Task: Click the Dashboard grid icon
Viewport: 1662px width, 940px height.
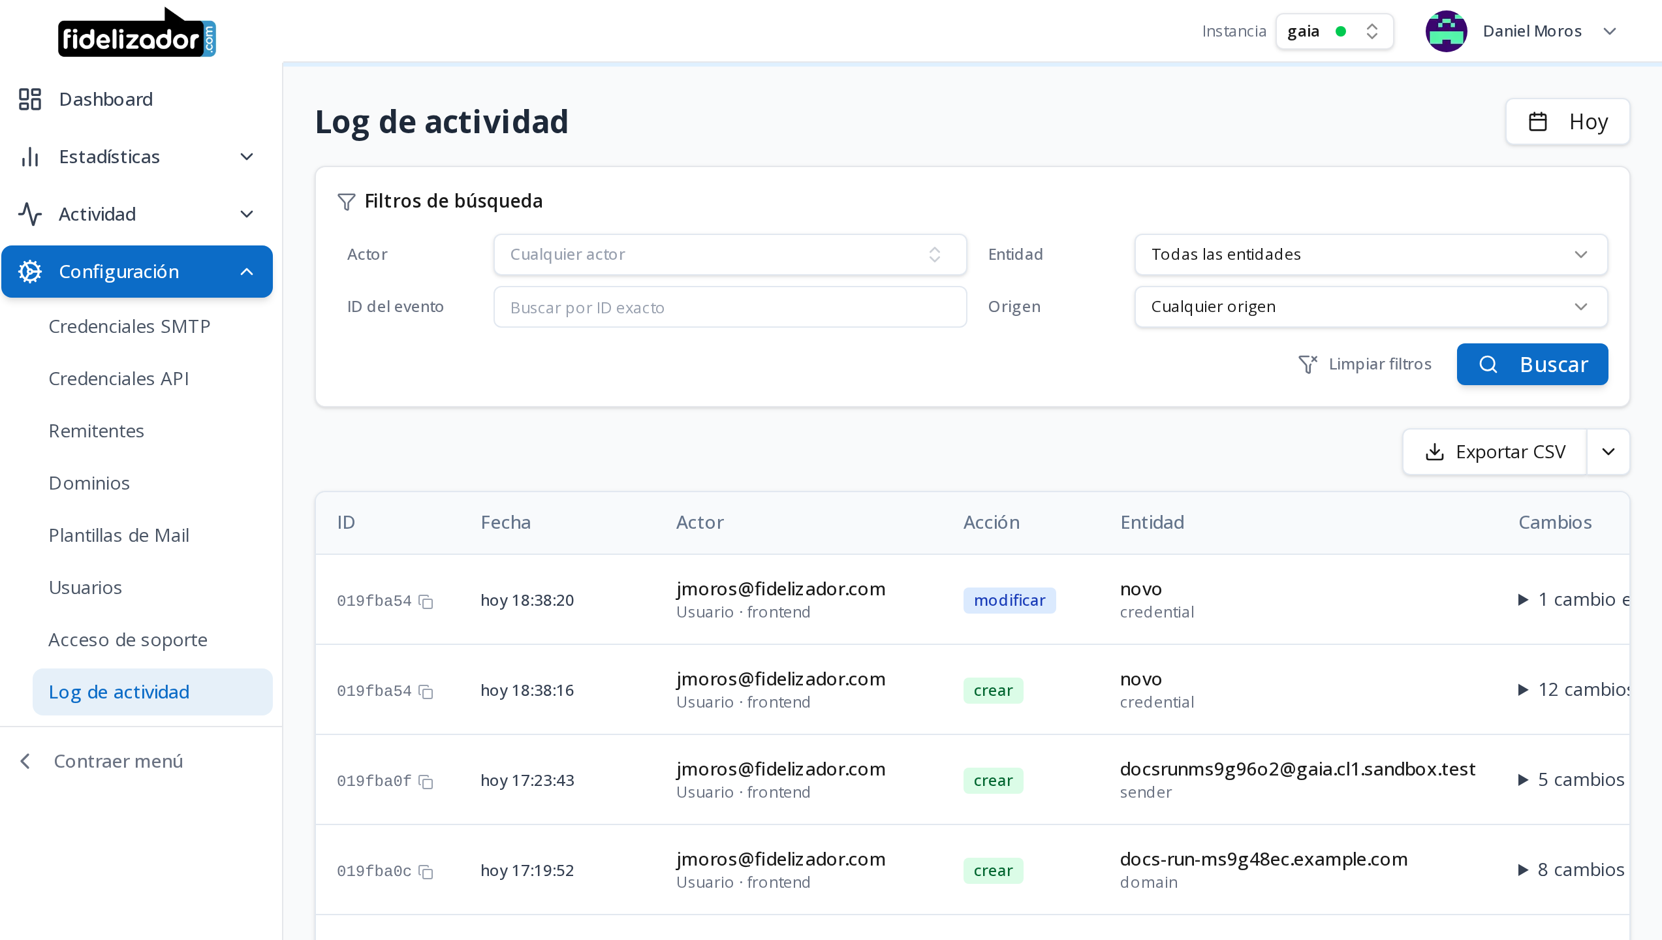Action: (x=30, y=99)
